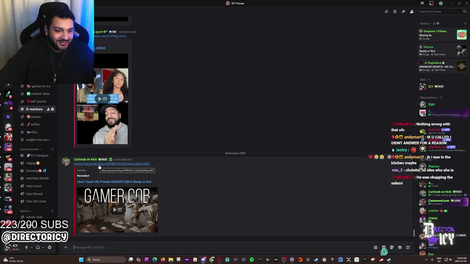Open Maynee Ready or Not activity card

(x=443, y=51)
